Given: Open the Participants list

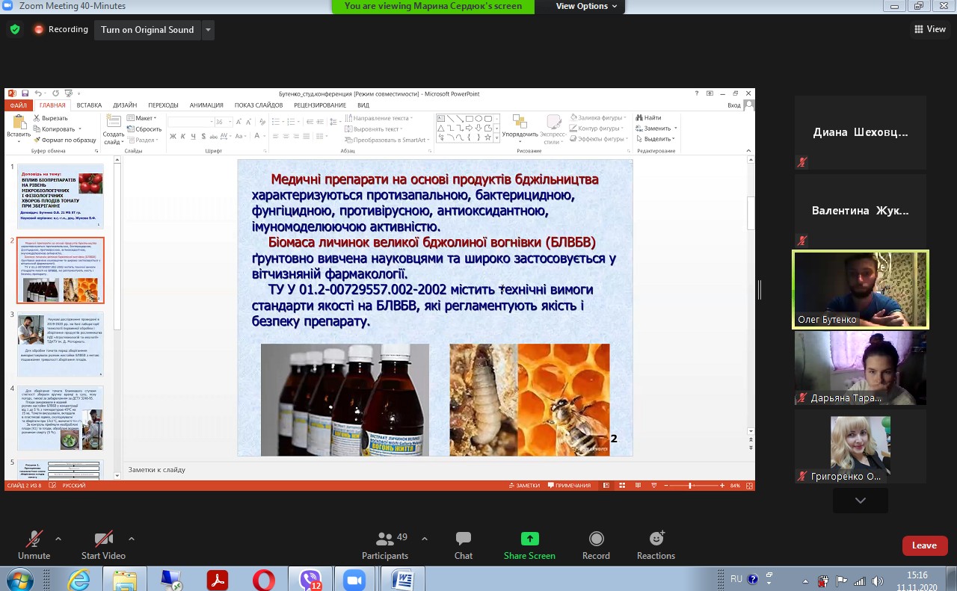Looking at the screenshot, I should click(385, 545).
